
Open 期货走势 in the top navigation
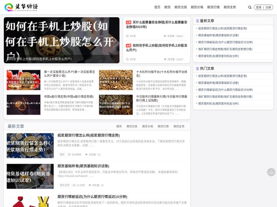pos(230,7)
